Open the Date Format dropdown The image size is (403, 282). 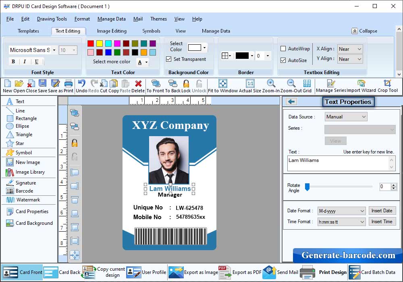[342, 211]
